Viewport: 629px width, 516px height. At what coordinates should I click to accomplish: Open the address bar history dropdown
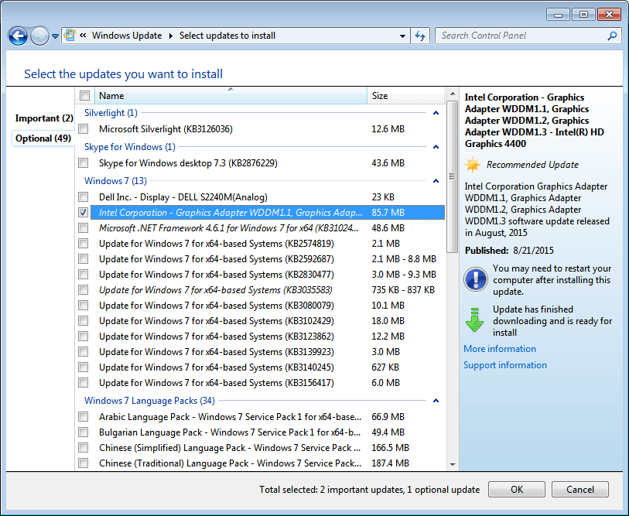402,36
